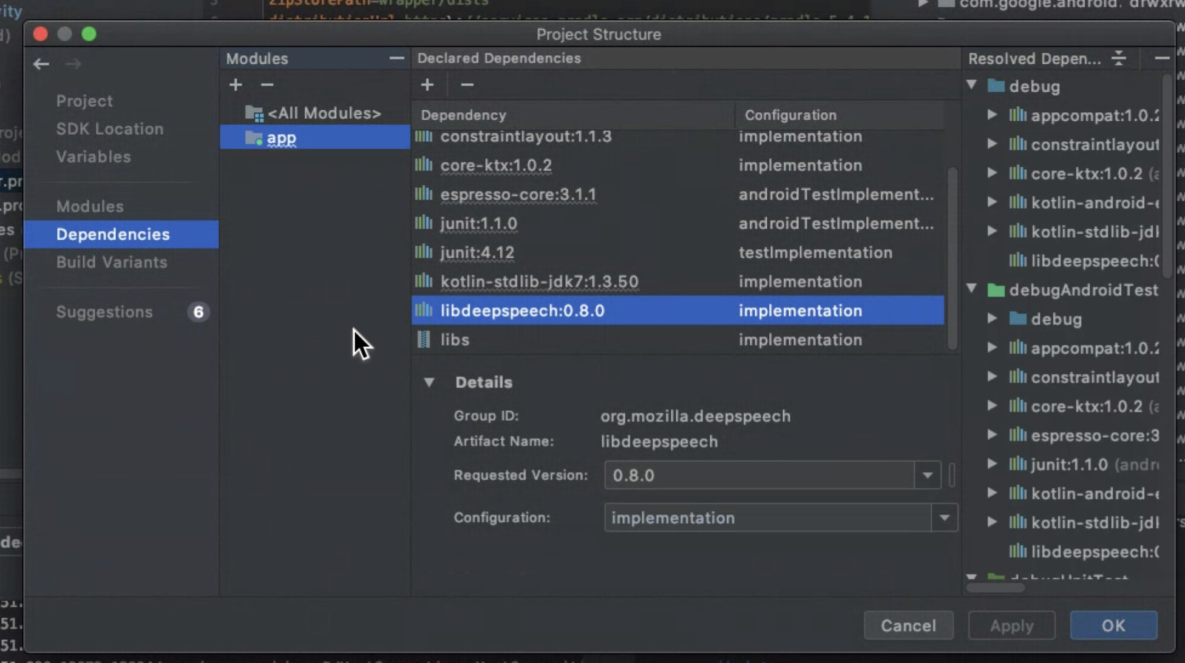Open the Build Variants section
Screen dimensions: 1185x663
tap(111, 262)
